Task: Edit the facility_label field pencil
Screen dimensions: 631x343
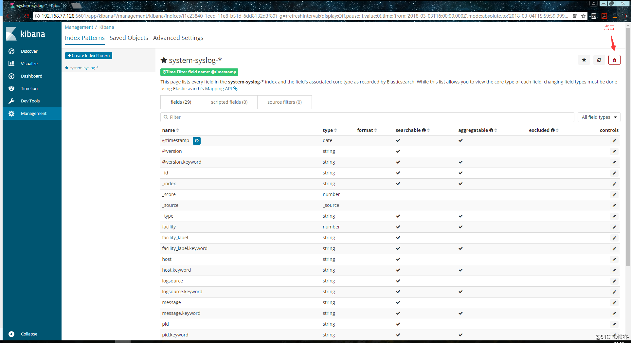Action: click(614, 238)
